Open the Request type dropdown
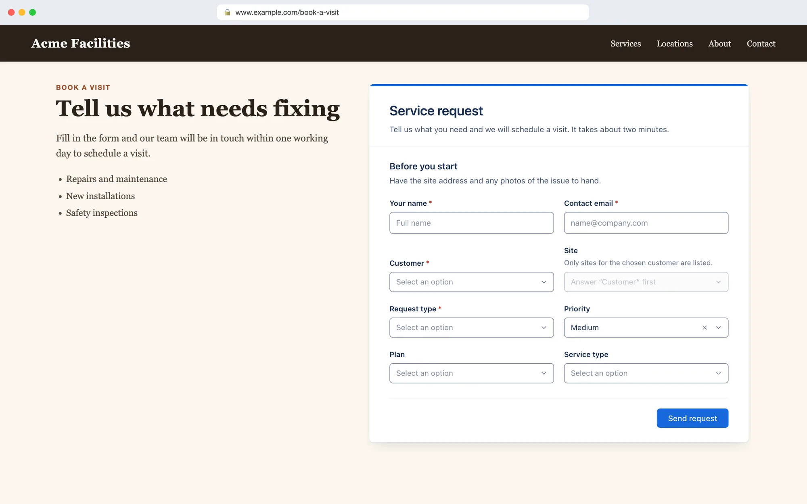Image resolution: width=807 pixels, height=504 pixels. click(x=471, y=327)
